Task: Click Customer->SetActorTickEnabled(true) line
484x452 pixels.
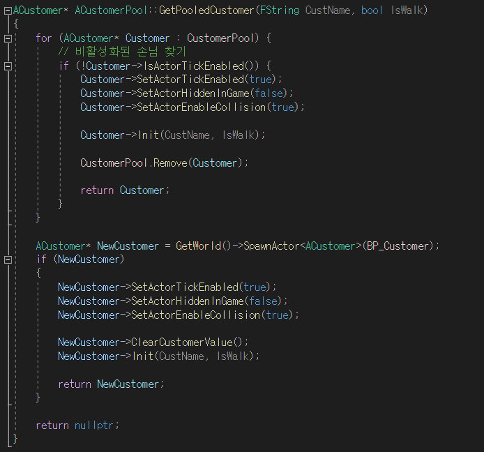Action: click(x=181, y=80)
